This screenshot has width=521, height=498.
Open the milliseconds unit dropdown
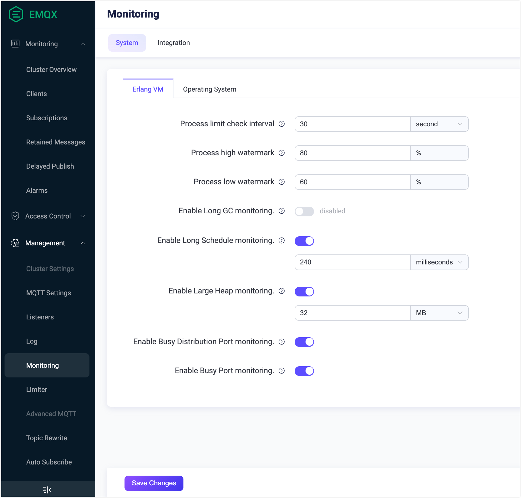[439, 262]
